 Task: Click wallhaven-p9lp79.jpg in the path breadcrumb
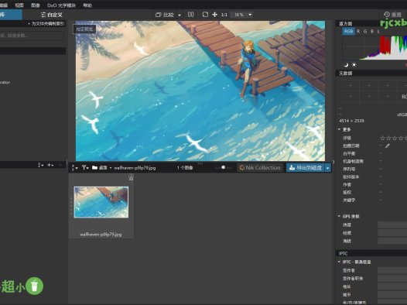point(135,168)
